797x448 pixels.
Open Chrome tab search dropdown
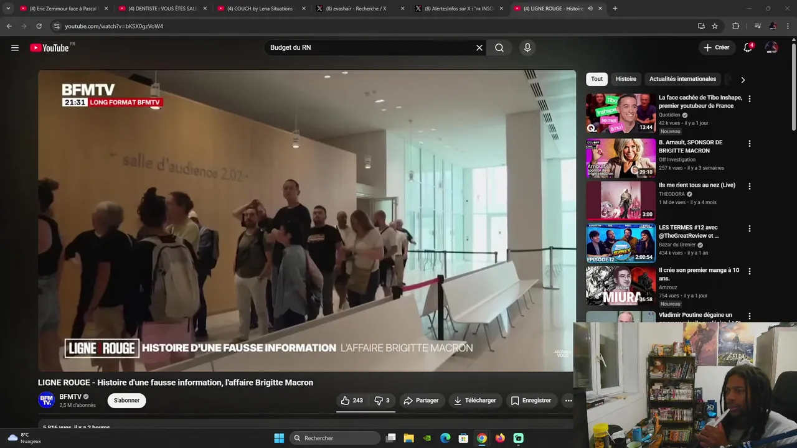(8, 9)
